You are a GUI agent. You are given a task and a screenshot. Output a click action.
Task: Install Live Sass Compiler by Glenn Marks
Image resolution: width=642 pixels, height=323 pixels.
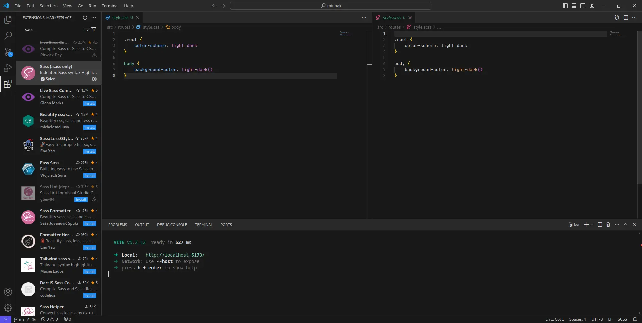click(x=90, y=103)
